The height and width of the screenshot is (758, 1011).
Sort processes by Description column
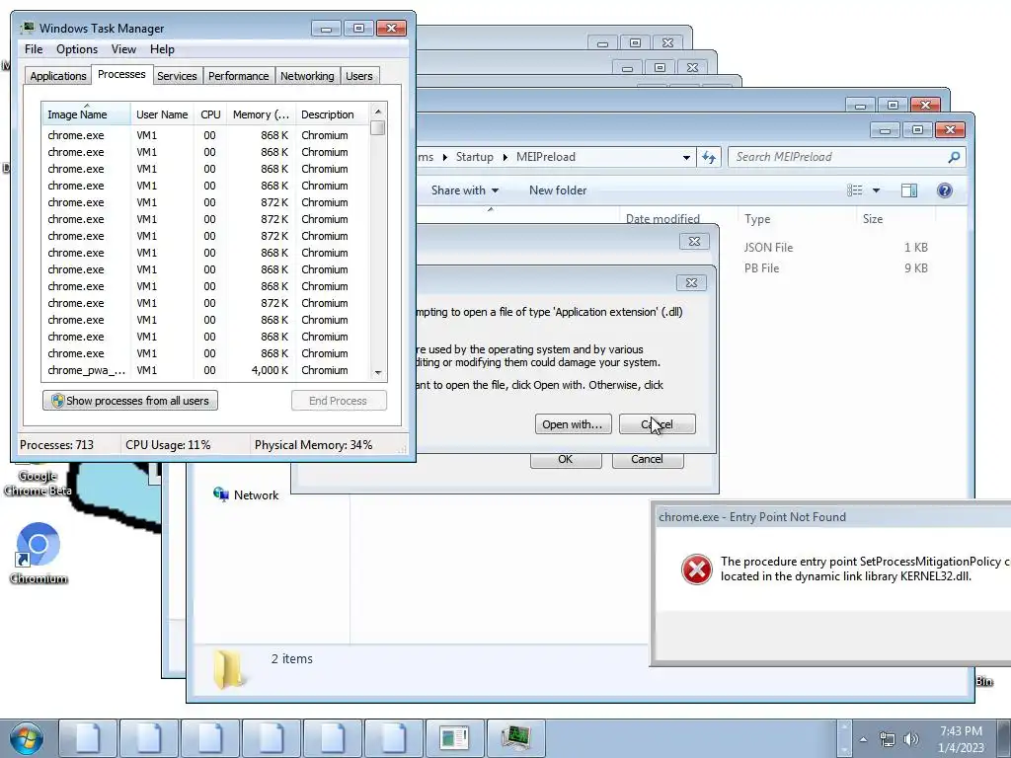(332, 114)
